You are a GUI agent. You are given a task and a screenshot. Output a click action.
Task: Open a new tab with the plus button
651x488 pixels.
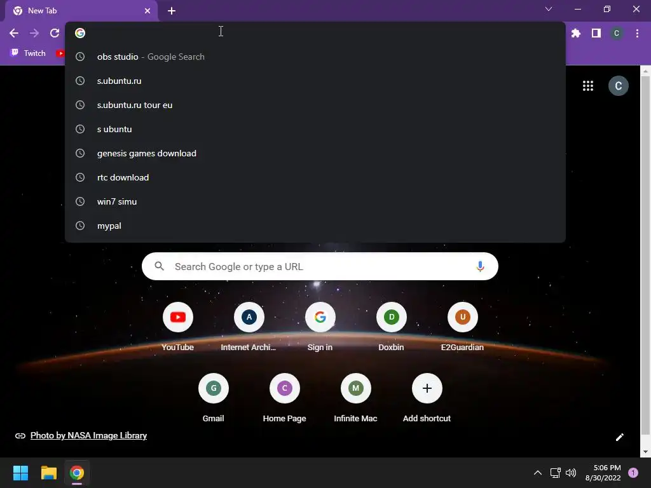coord(172,11)
